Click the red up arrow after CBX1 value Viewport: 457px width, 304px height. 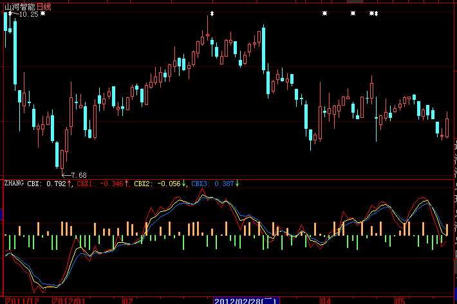[x=127, y=184]
